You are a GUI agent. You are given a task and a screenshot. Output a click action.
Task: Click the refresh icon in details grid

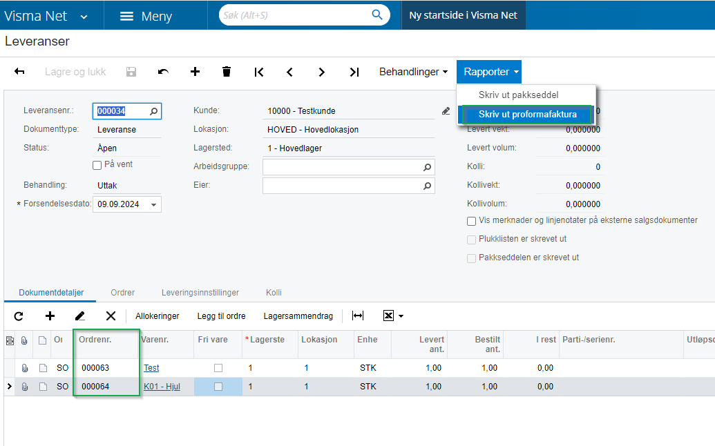19,316
